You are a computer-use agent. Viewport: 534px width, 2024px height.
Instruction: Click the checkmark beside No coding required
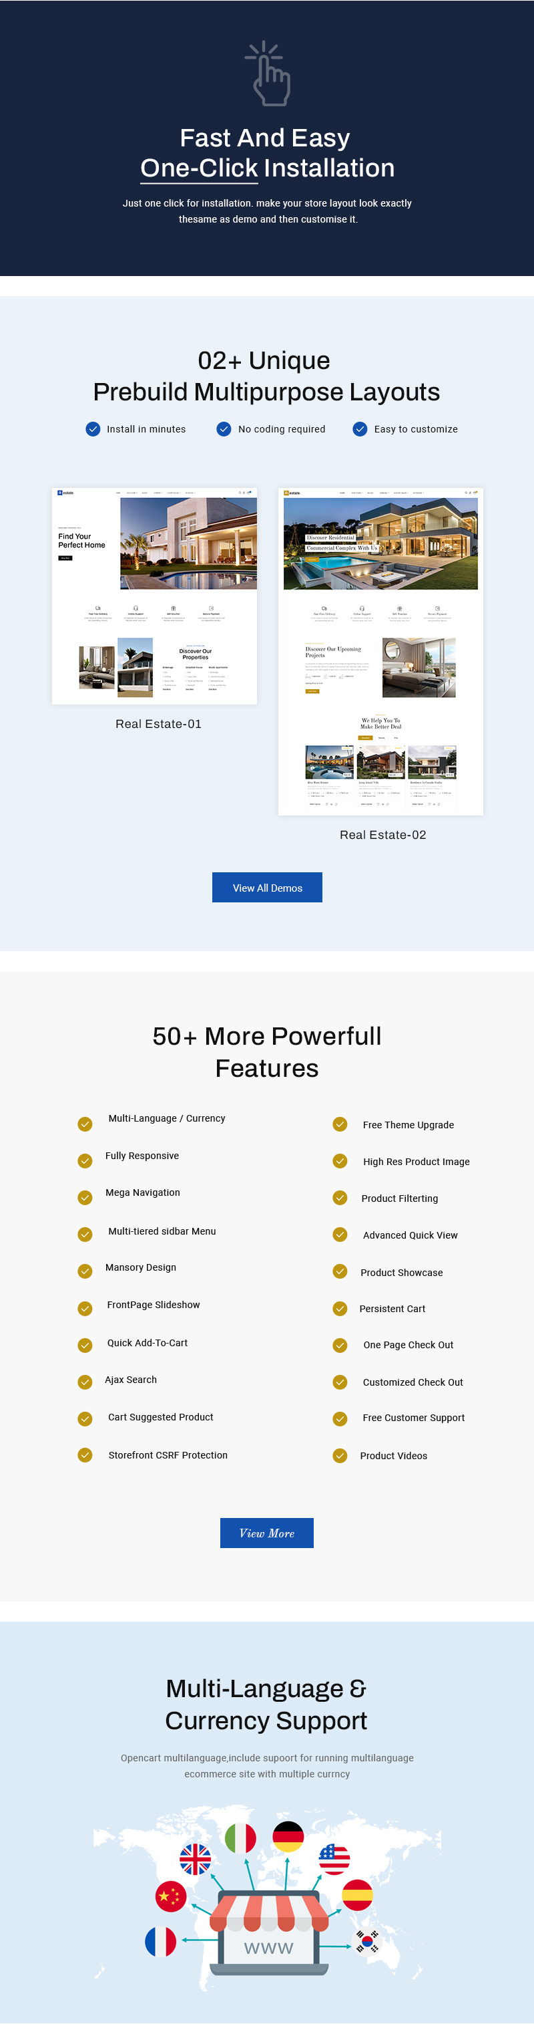(224, 429)
